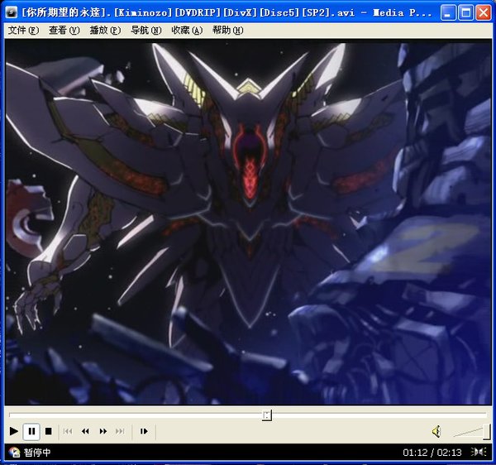Mute audio with the speaker icon
This screenshot has width=496, height=465.
(x=436, y=431)
